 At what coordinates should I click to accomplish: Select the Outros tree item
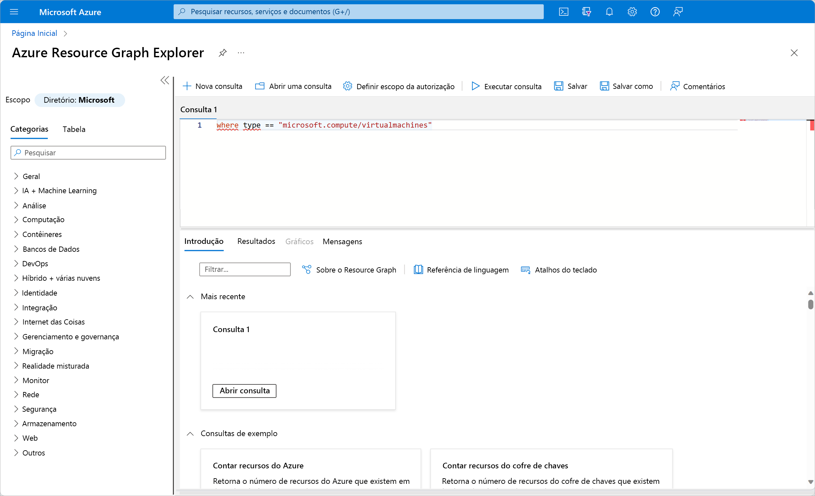[33, 453]
